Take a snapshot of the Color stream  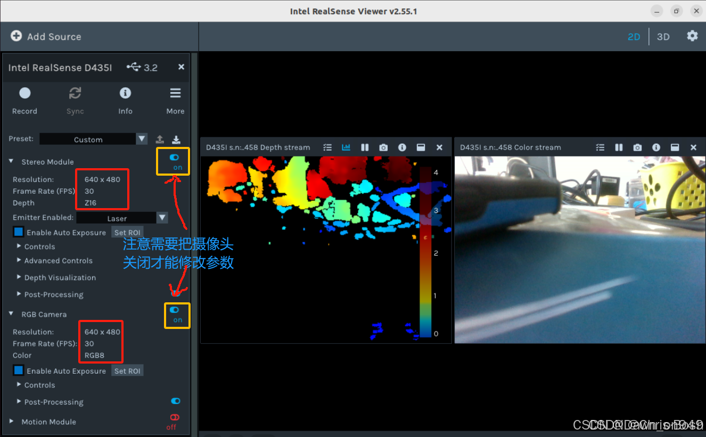click(637, 147)
